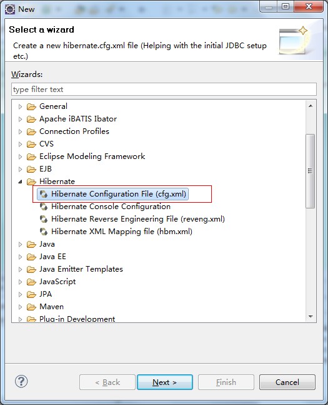The image size is (328, 405).
Task: Click the wizard list scrollbar thumb
Action: point(311,171)
